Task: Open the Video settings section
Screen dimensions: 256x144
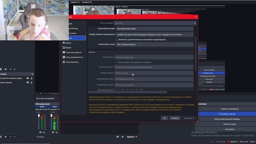Action: click(67, 48)
